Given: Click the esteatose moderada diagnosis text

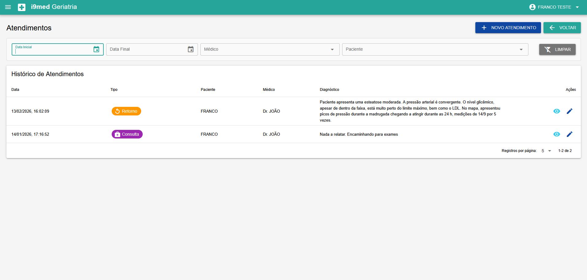Looking at the screenshot, I should (x=410, y=111).
